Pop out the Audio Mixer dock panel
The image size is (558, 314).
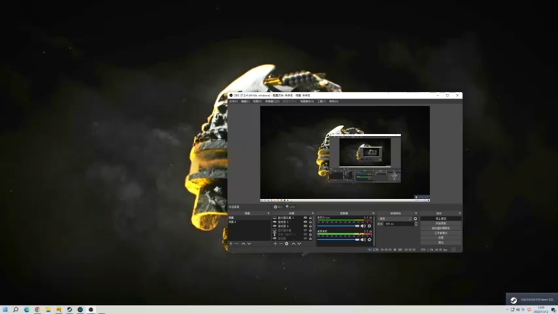pos(373,214)
